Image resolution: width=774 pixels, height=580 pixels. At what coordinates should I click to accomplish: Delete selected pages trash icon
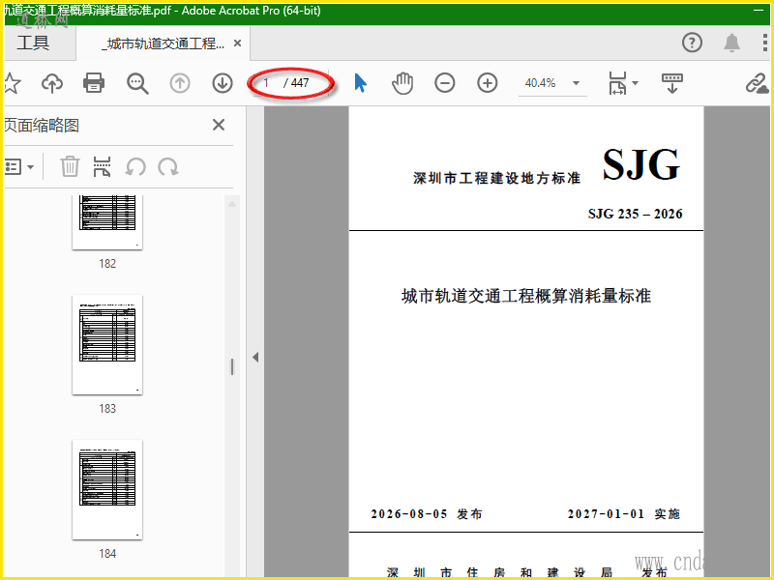tap(70, 166)
